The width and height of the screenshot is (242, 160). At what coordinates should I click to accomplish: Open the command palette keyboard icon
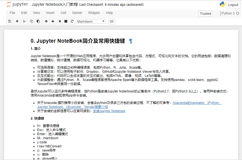[112, 21]
